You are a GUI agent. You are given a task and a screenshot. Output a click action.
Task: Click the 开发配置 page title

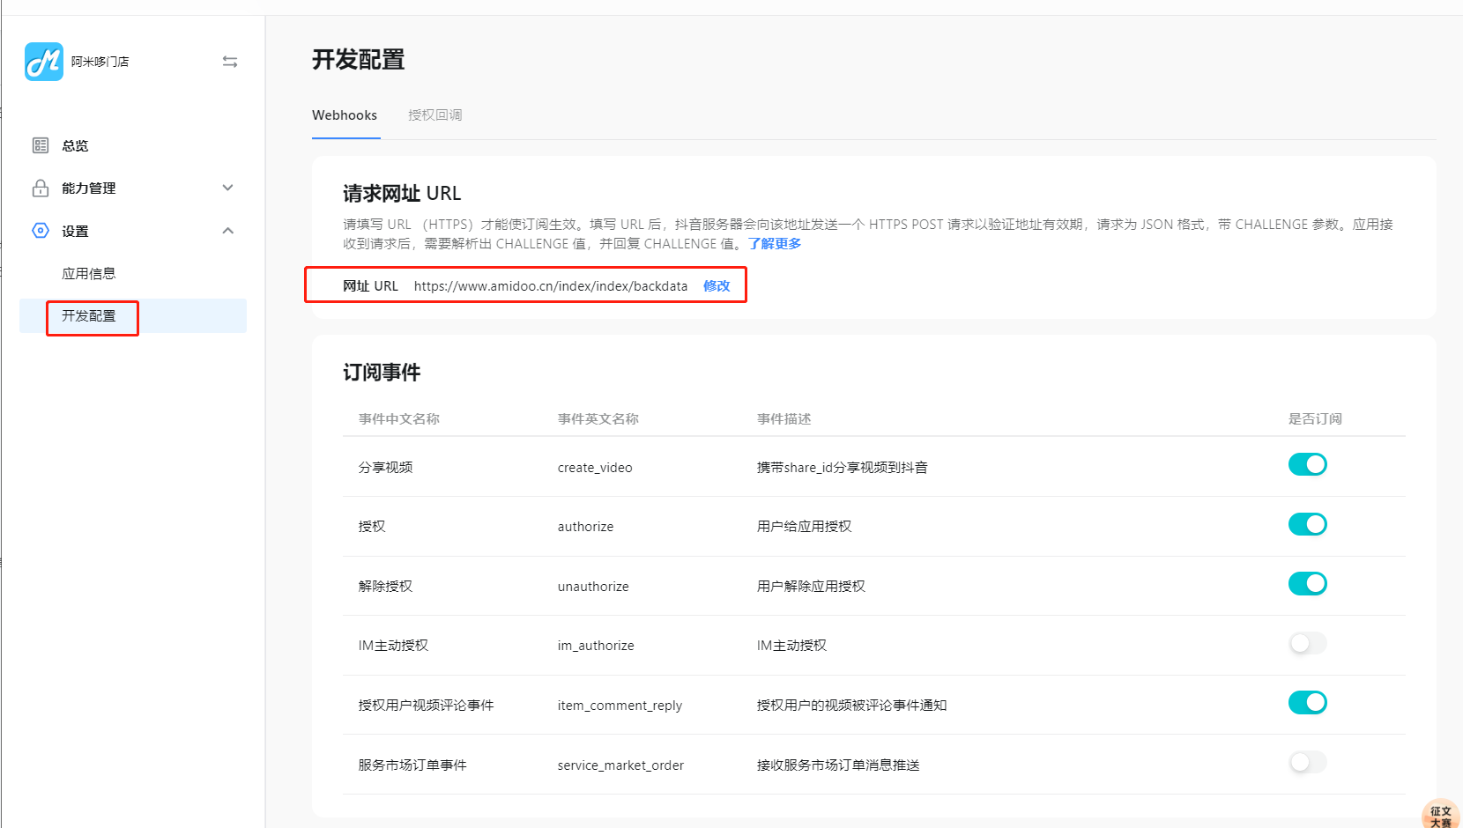(x=359, y=60)
